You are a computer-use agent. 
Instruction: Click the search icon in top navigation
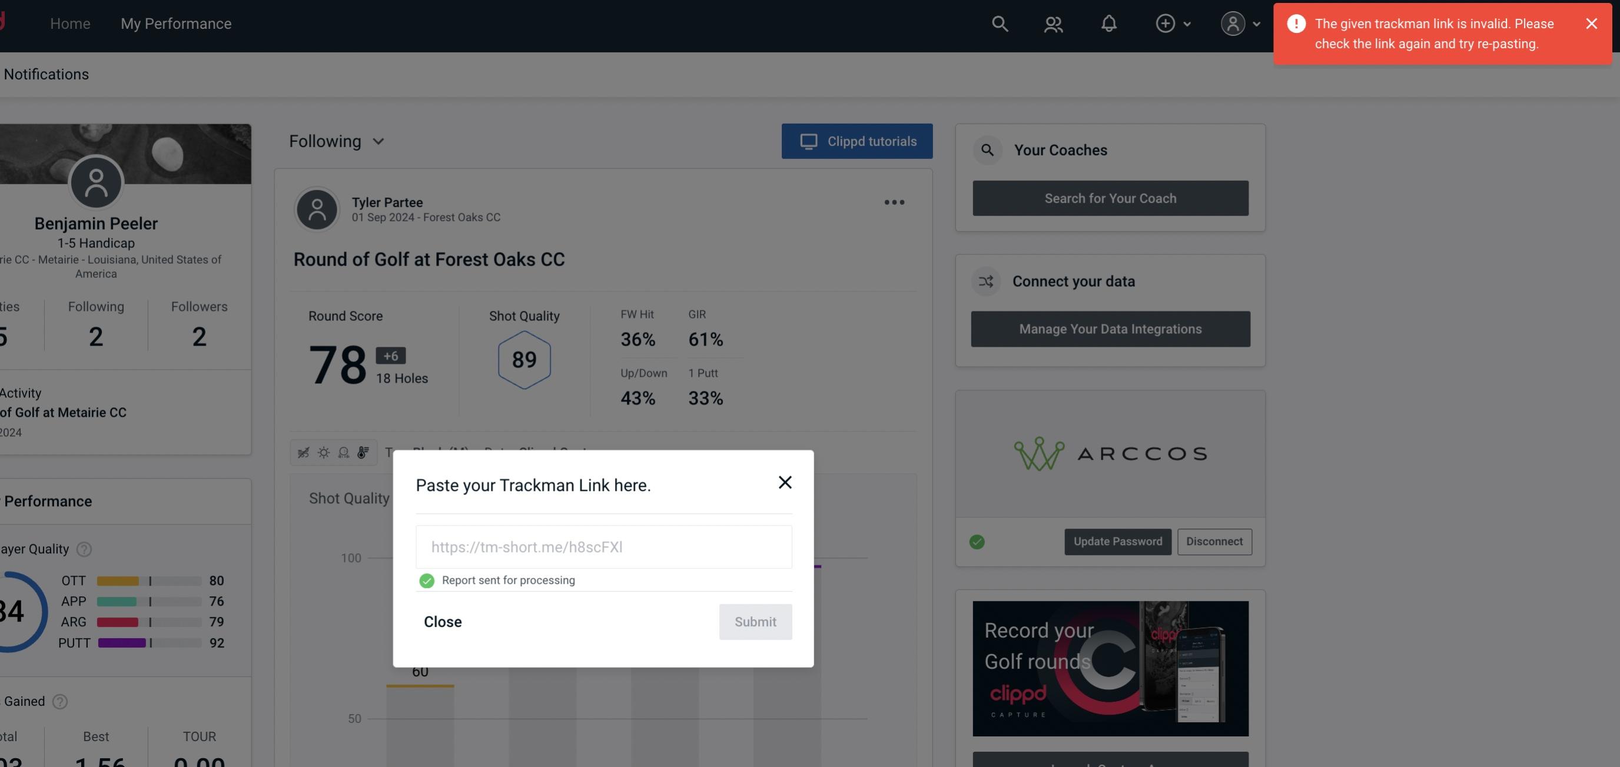point(999,23)
